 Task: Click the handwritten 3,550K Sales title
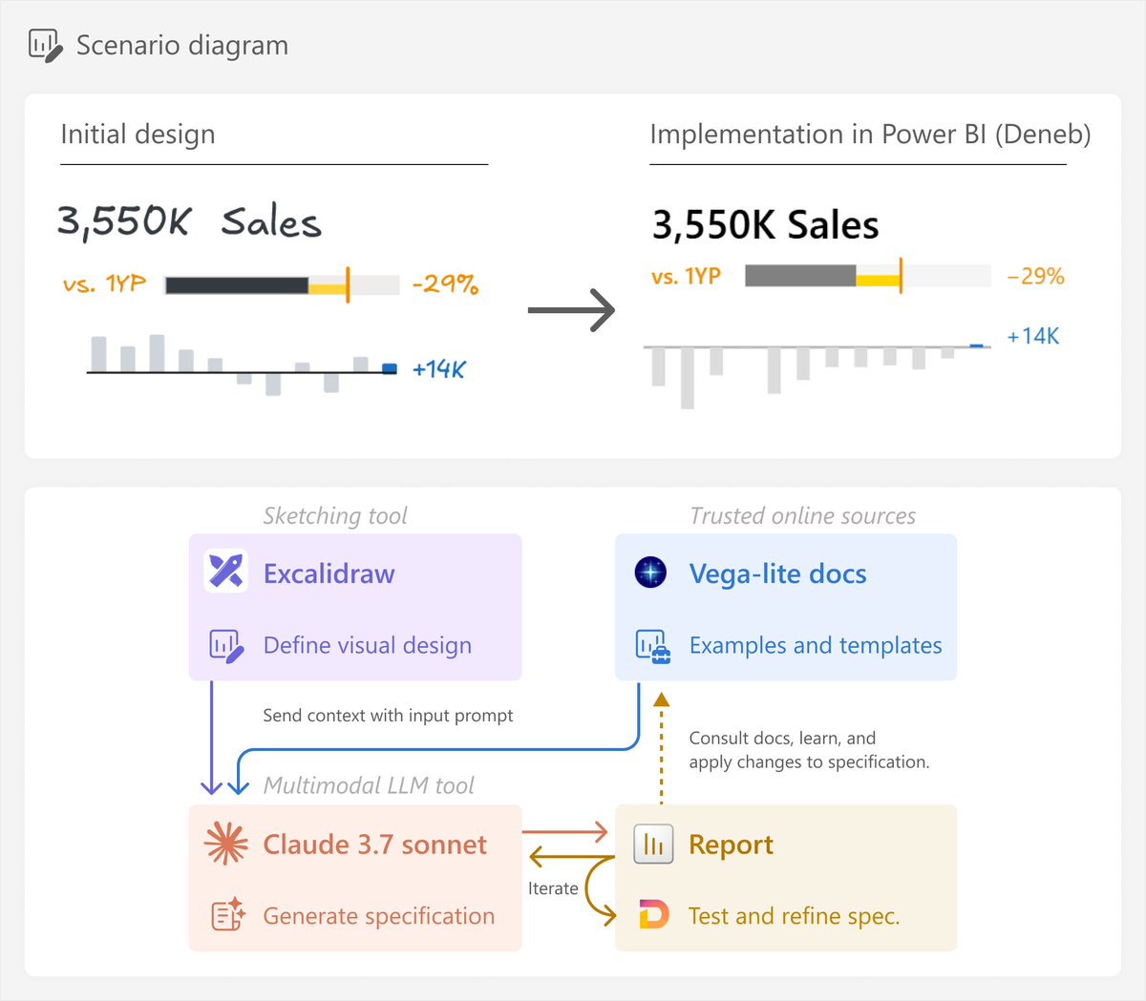189,220
